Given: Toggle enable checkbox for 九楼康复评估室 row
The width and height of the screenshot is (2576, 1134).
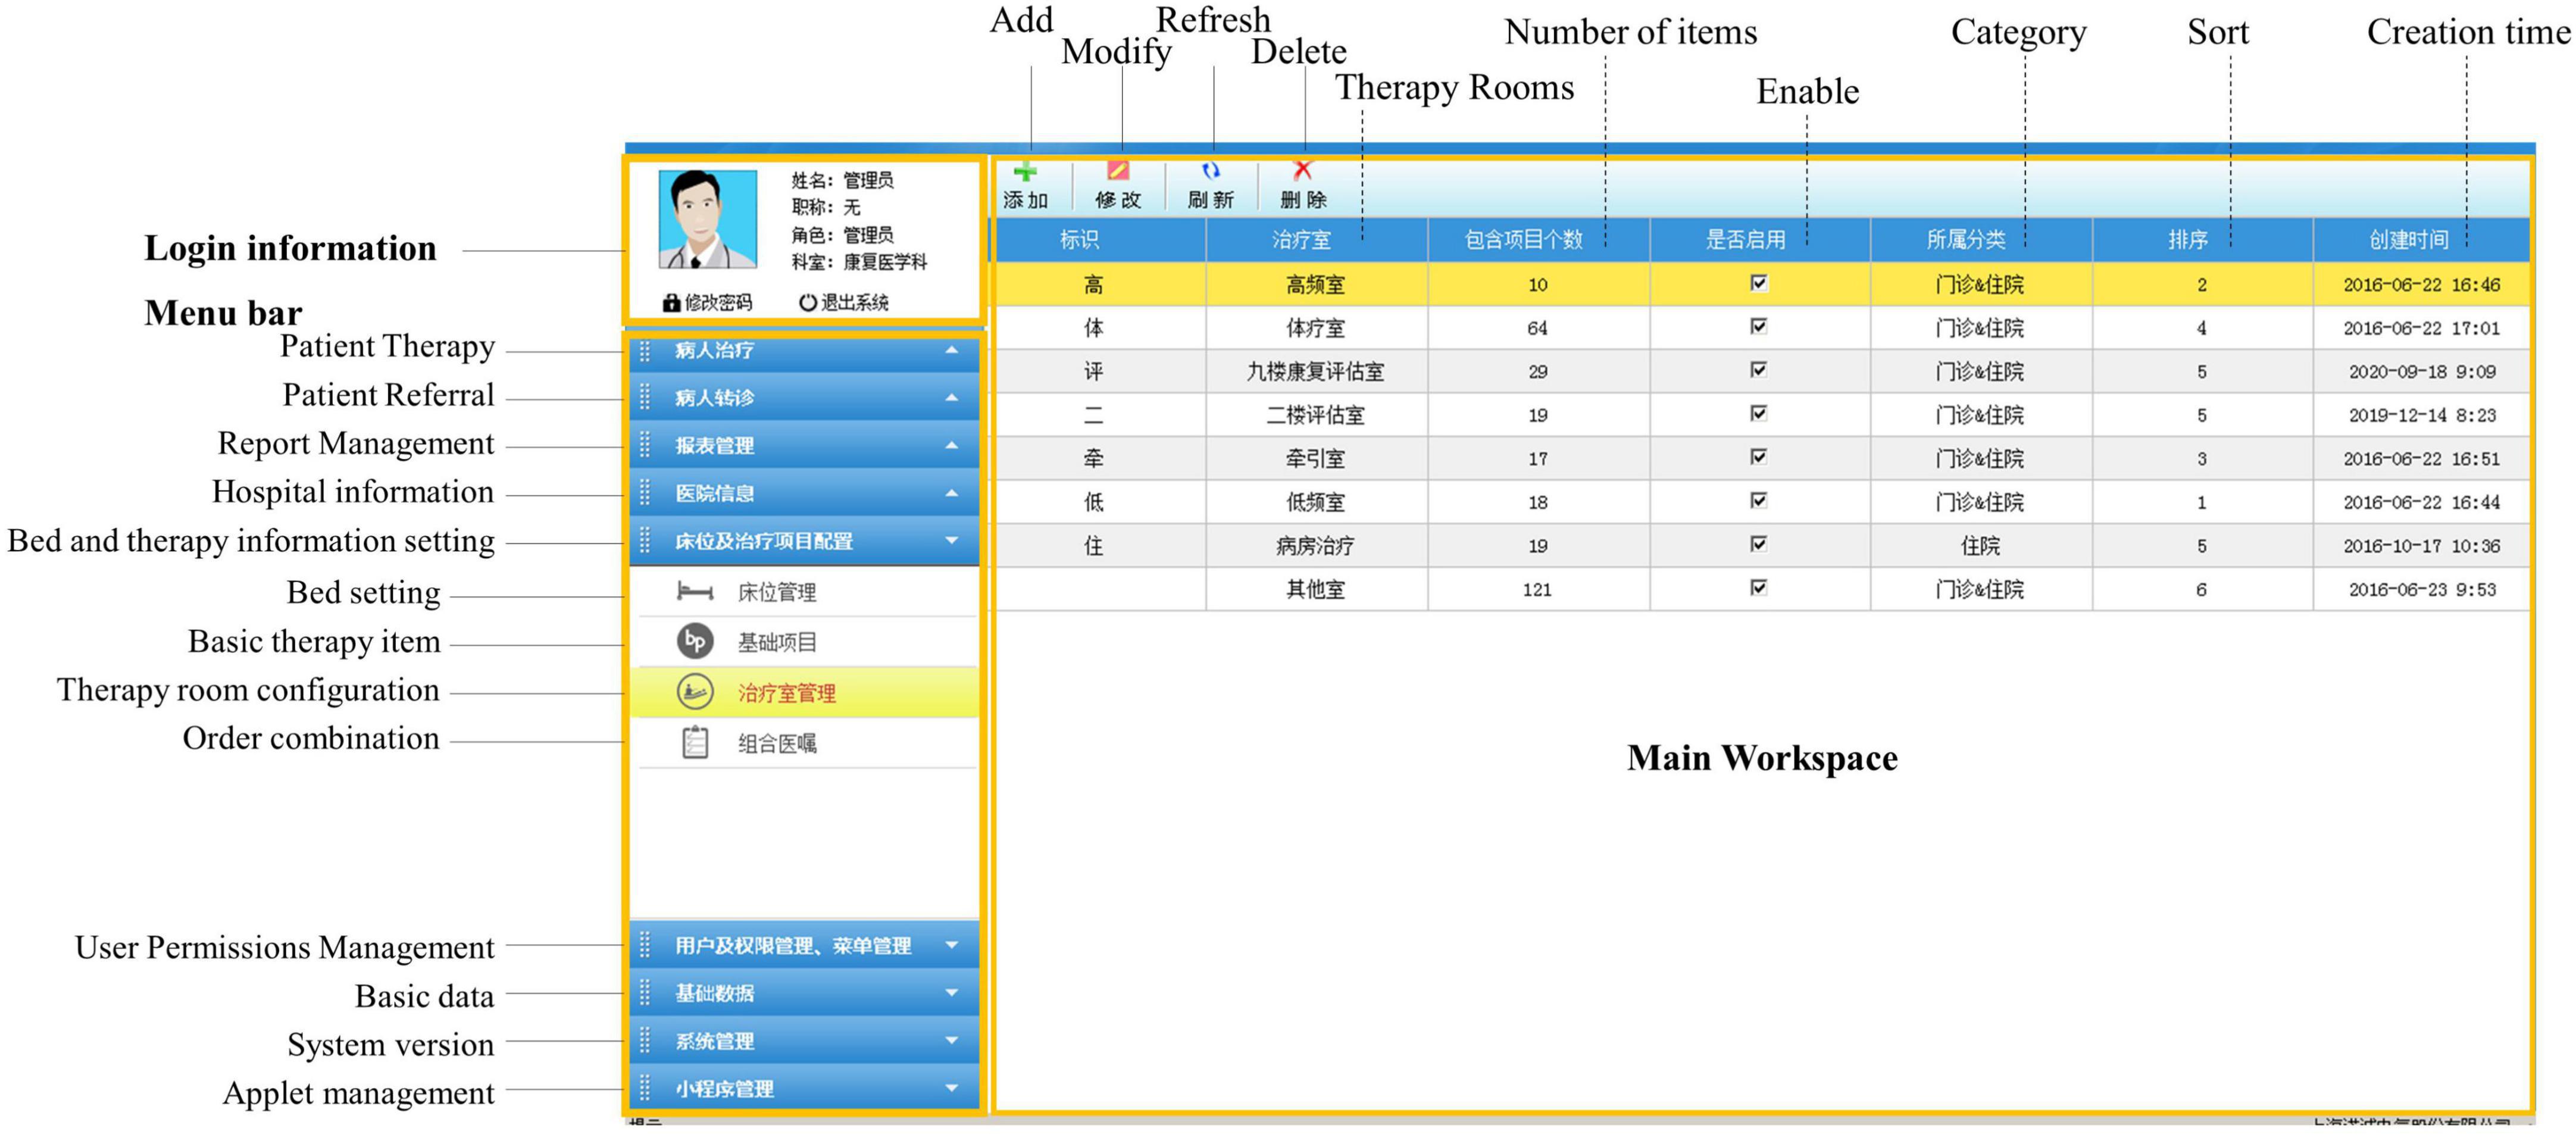Looking at the screenshot, I should pyautogui.click(x=1759, y=370).
